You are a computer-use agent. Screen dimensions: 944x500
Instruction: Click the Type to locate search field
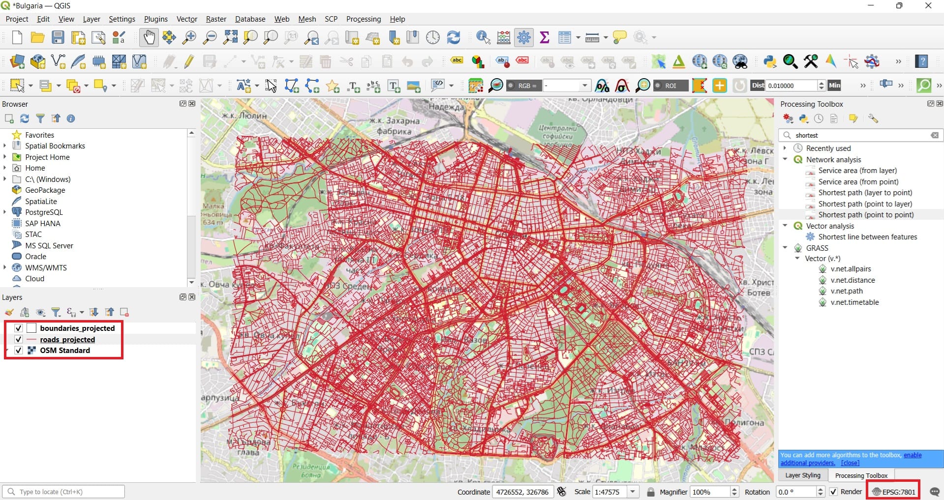[64, 492]
